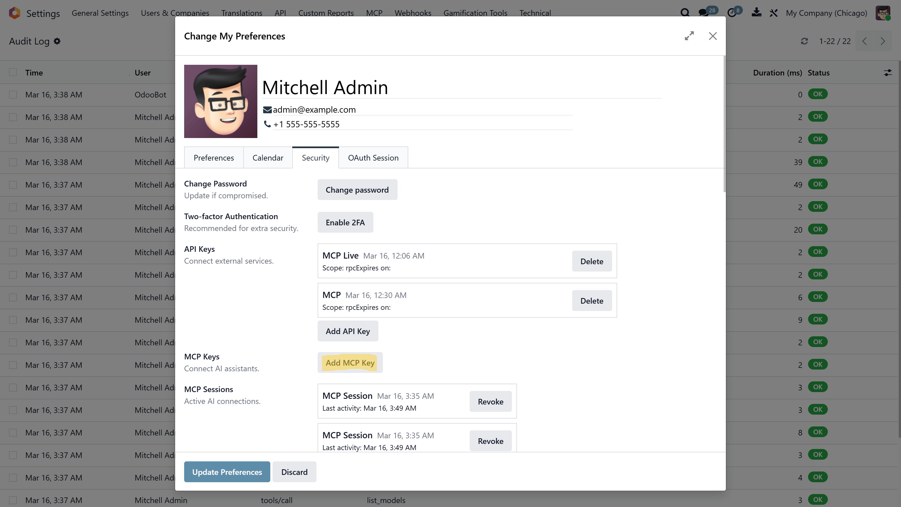Select the Mar 16, 3:37 AM last row checkbox
901x507 pixels.
pos(13,500)
